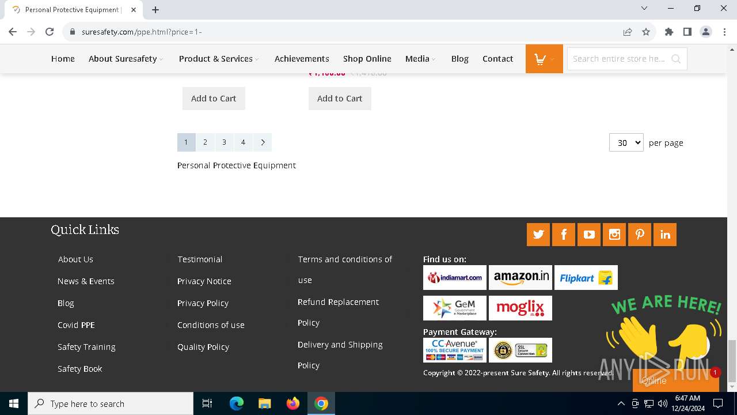Visit the Flipkart logo
The height and width of the screenshot is (415, 737).
pos(586,277)
